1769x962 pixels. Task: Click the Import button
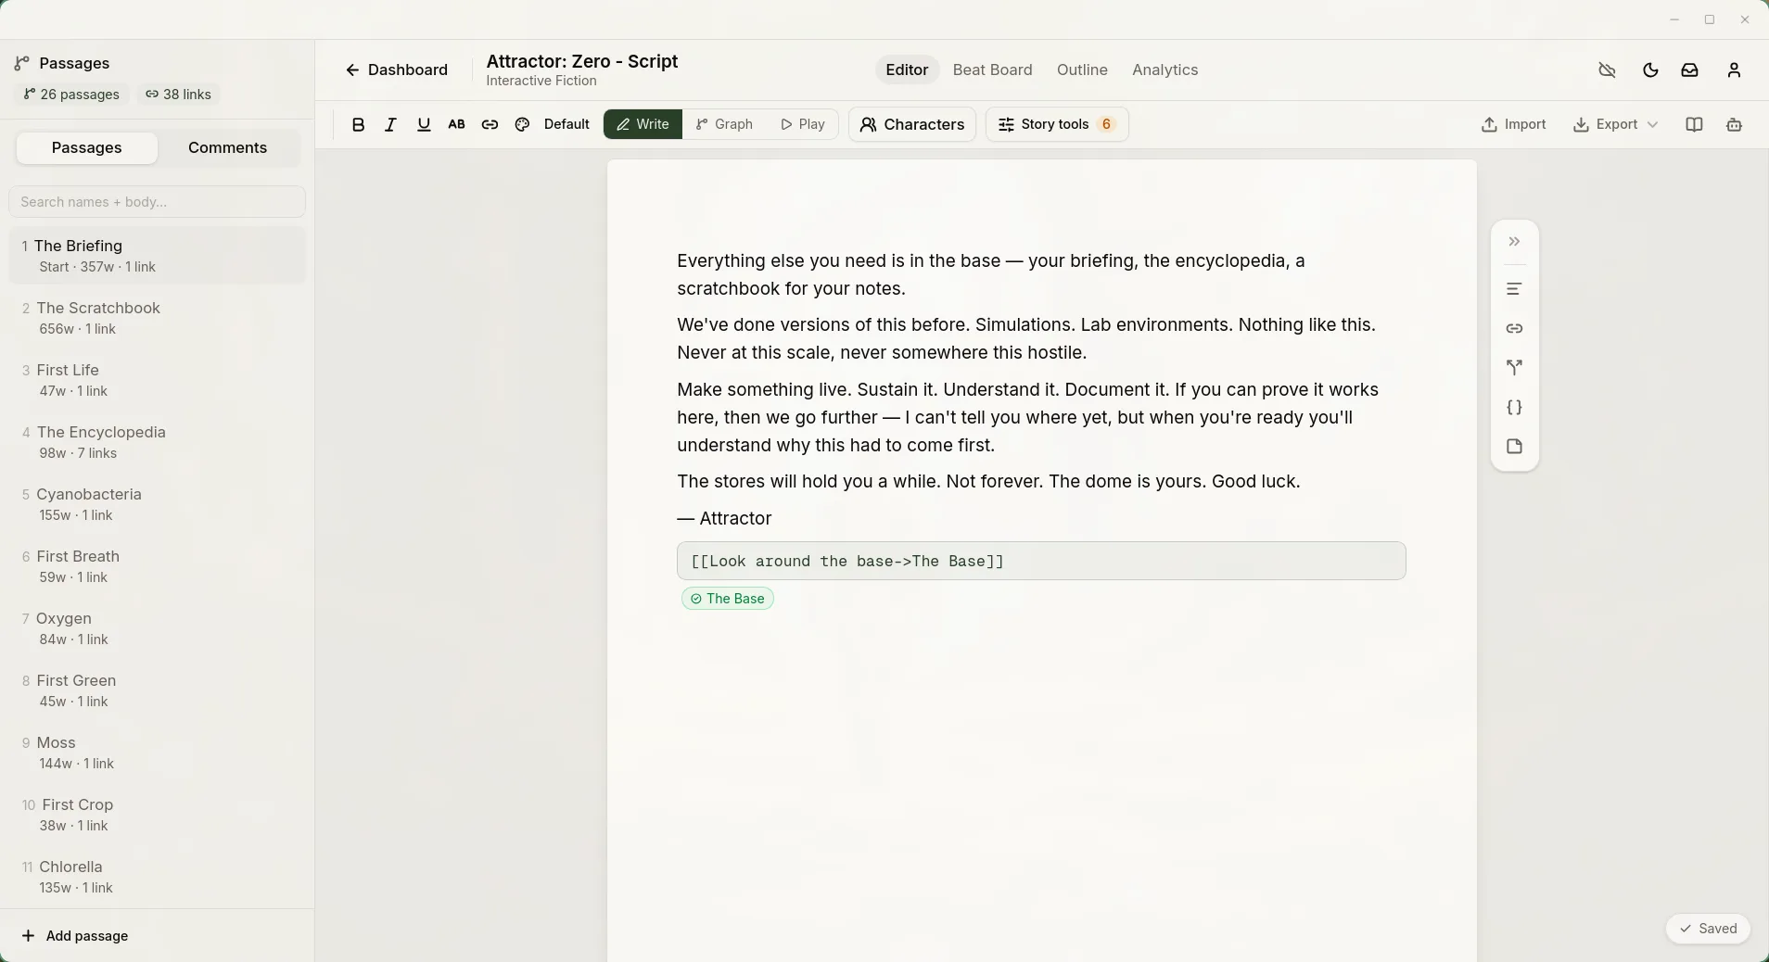point(1513,124)
